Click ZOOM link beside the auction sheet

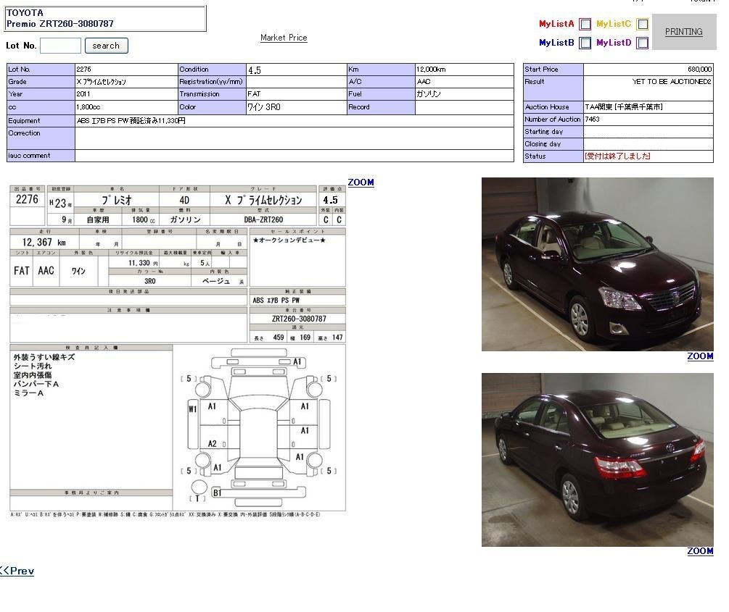coord(361,183)
